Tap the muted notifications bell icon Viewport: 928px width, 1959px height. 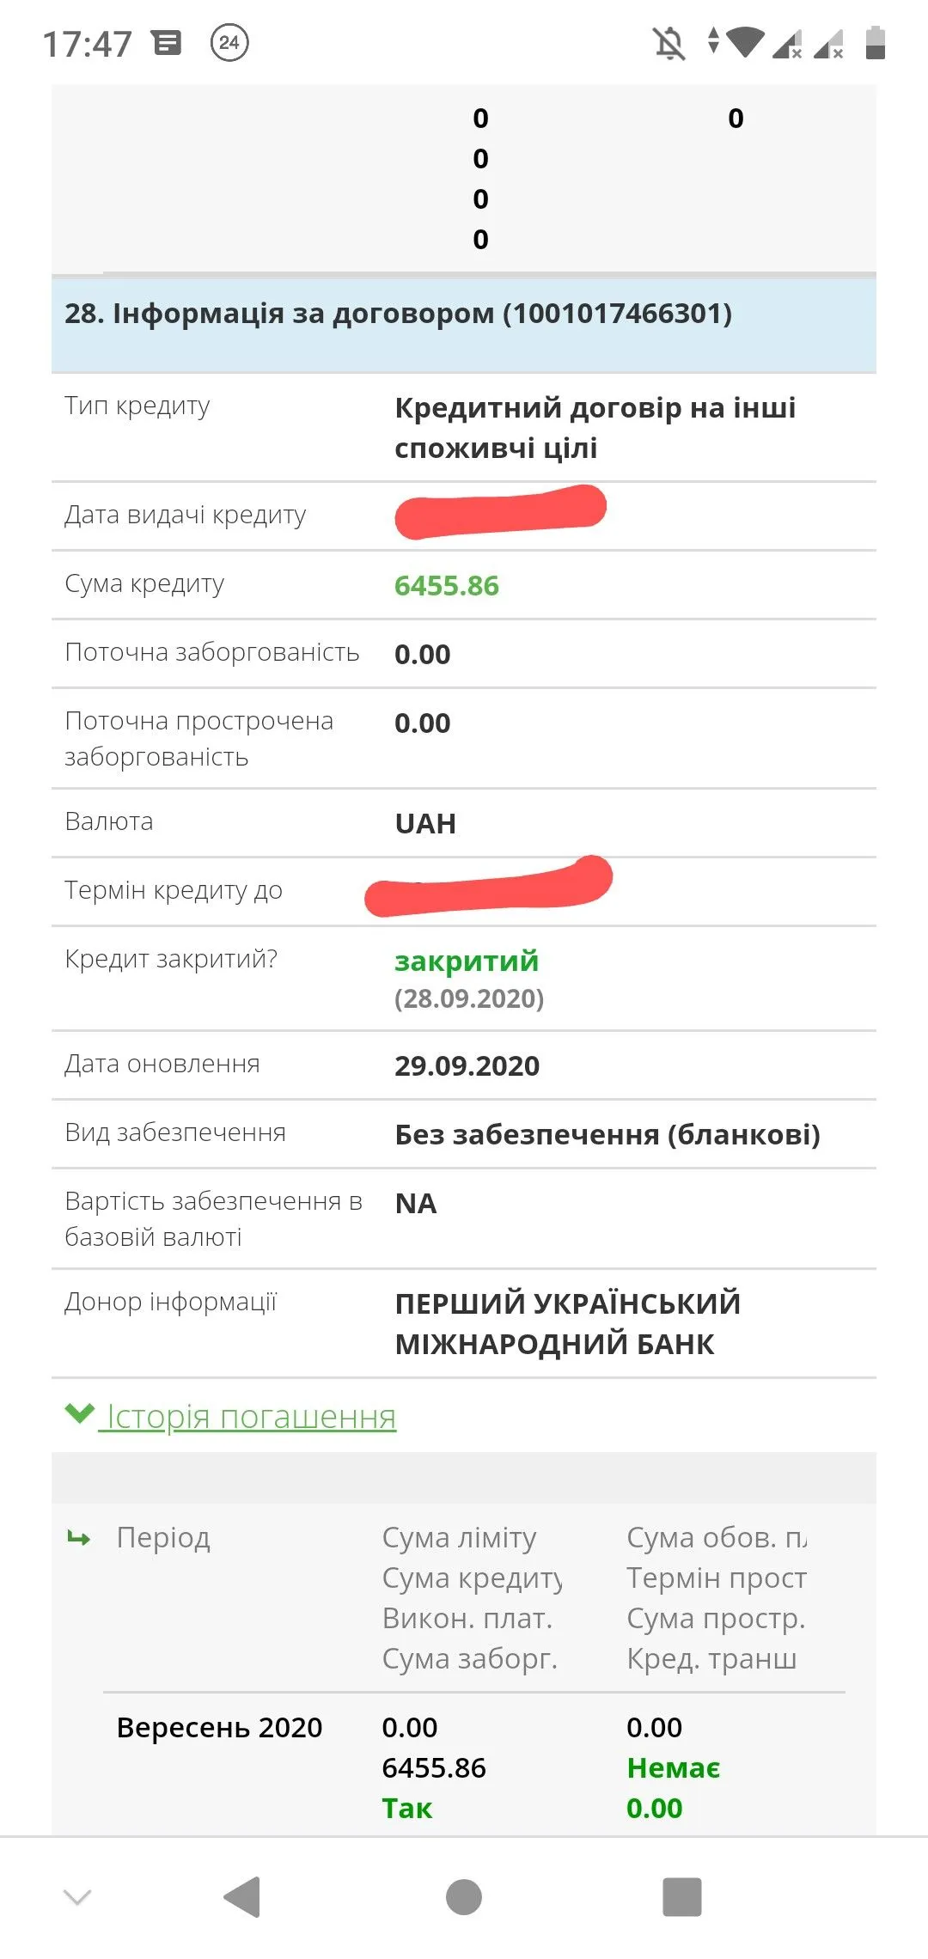tap(669, 43)
